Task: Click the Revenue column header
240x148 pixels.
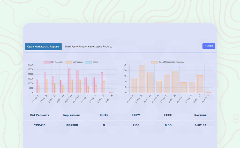Action: [200, 115]
